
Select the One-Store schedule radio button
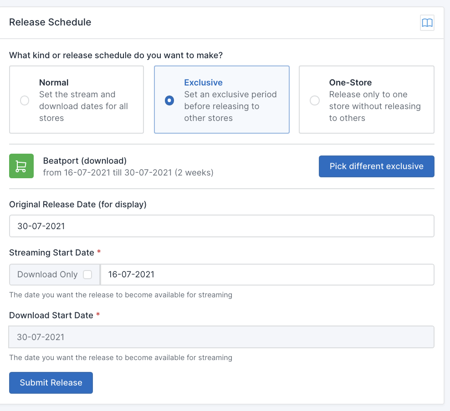pyautogui.click(x=315, y=100)
